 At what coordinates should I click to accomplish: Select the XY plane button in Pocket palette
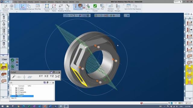41,76
